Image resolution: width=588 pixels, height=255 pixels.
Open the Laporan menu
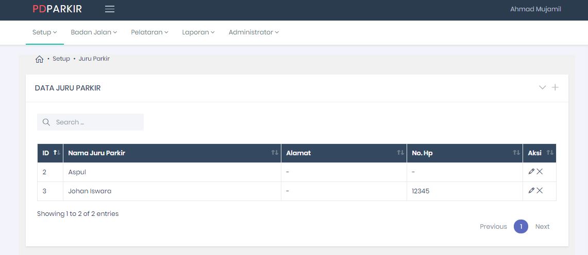198,32
